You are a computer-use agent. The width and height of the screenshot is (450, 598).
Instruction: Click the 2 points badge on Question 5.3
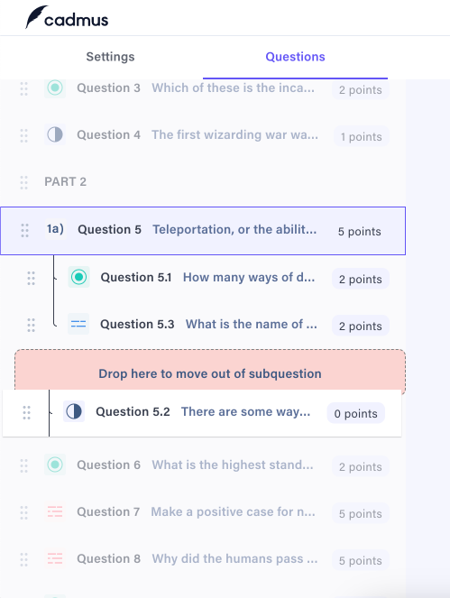[361, 326]
